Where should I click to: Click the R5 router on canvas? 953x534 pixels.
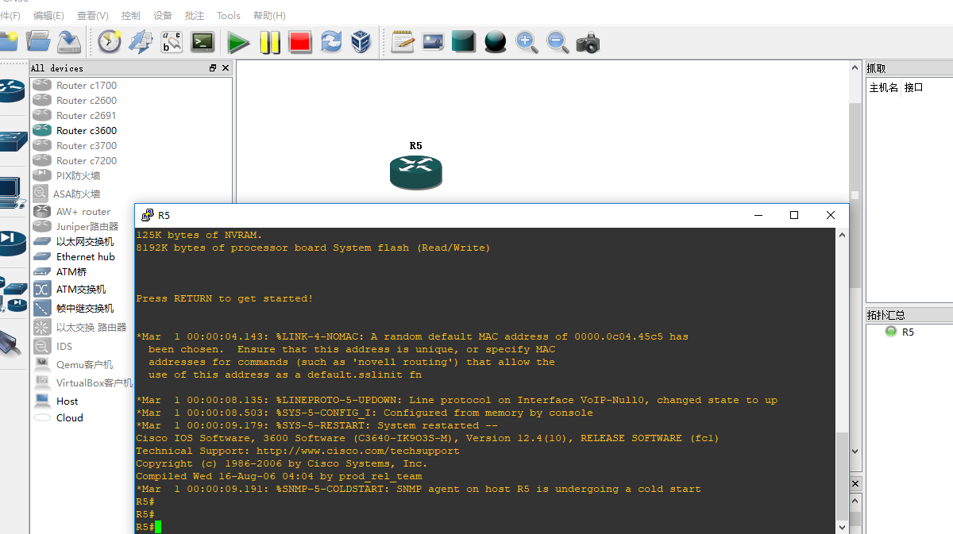tap(415, 172)
